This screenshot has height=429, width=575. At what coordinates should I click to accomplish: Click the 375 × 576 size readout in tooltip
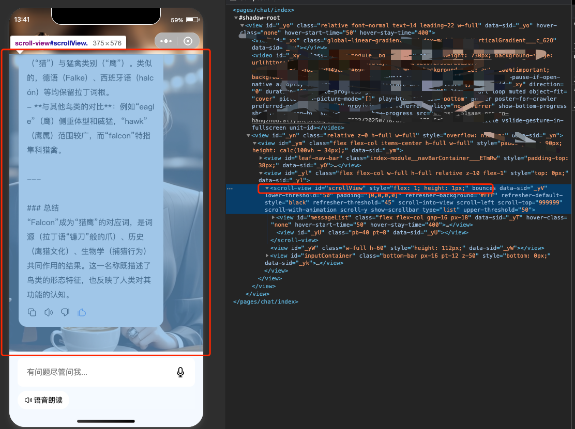click(107, 43)
